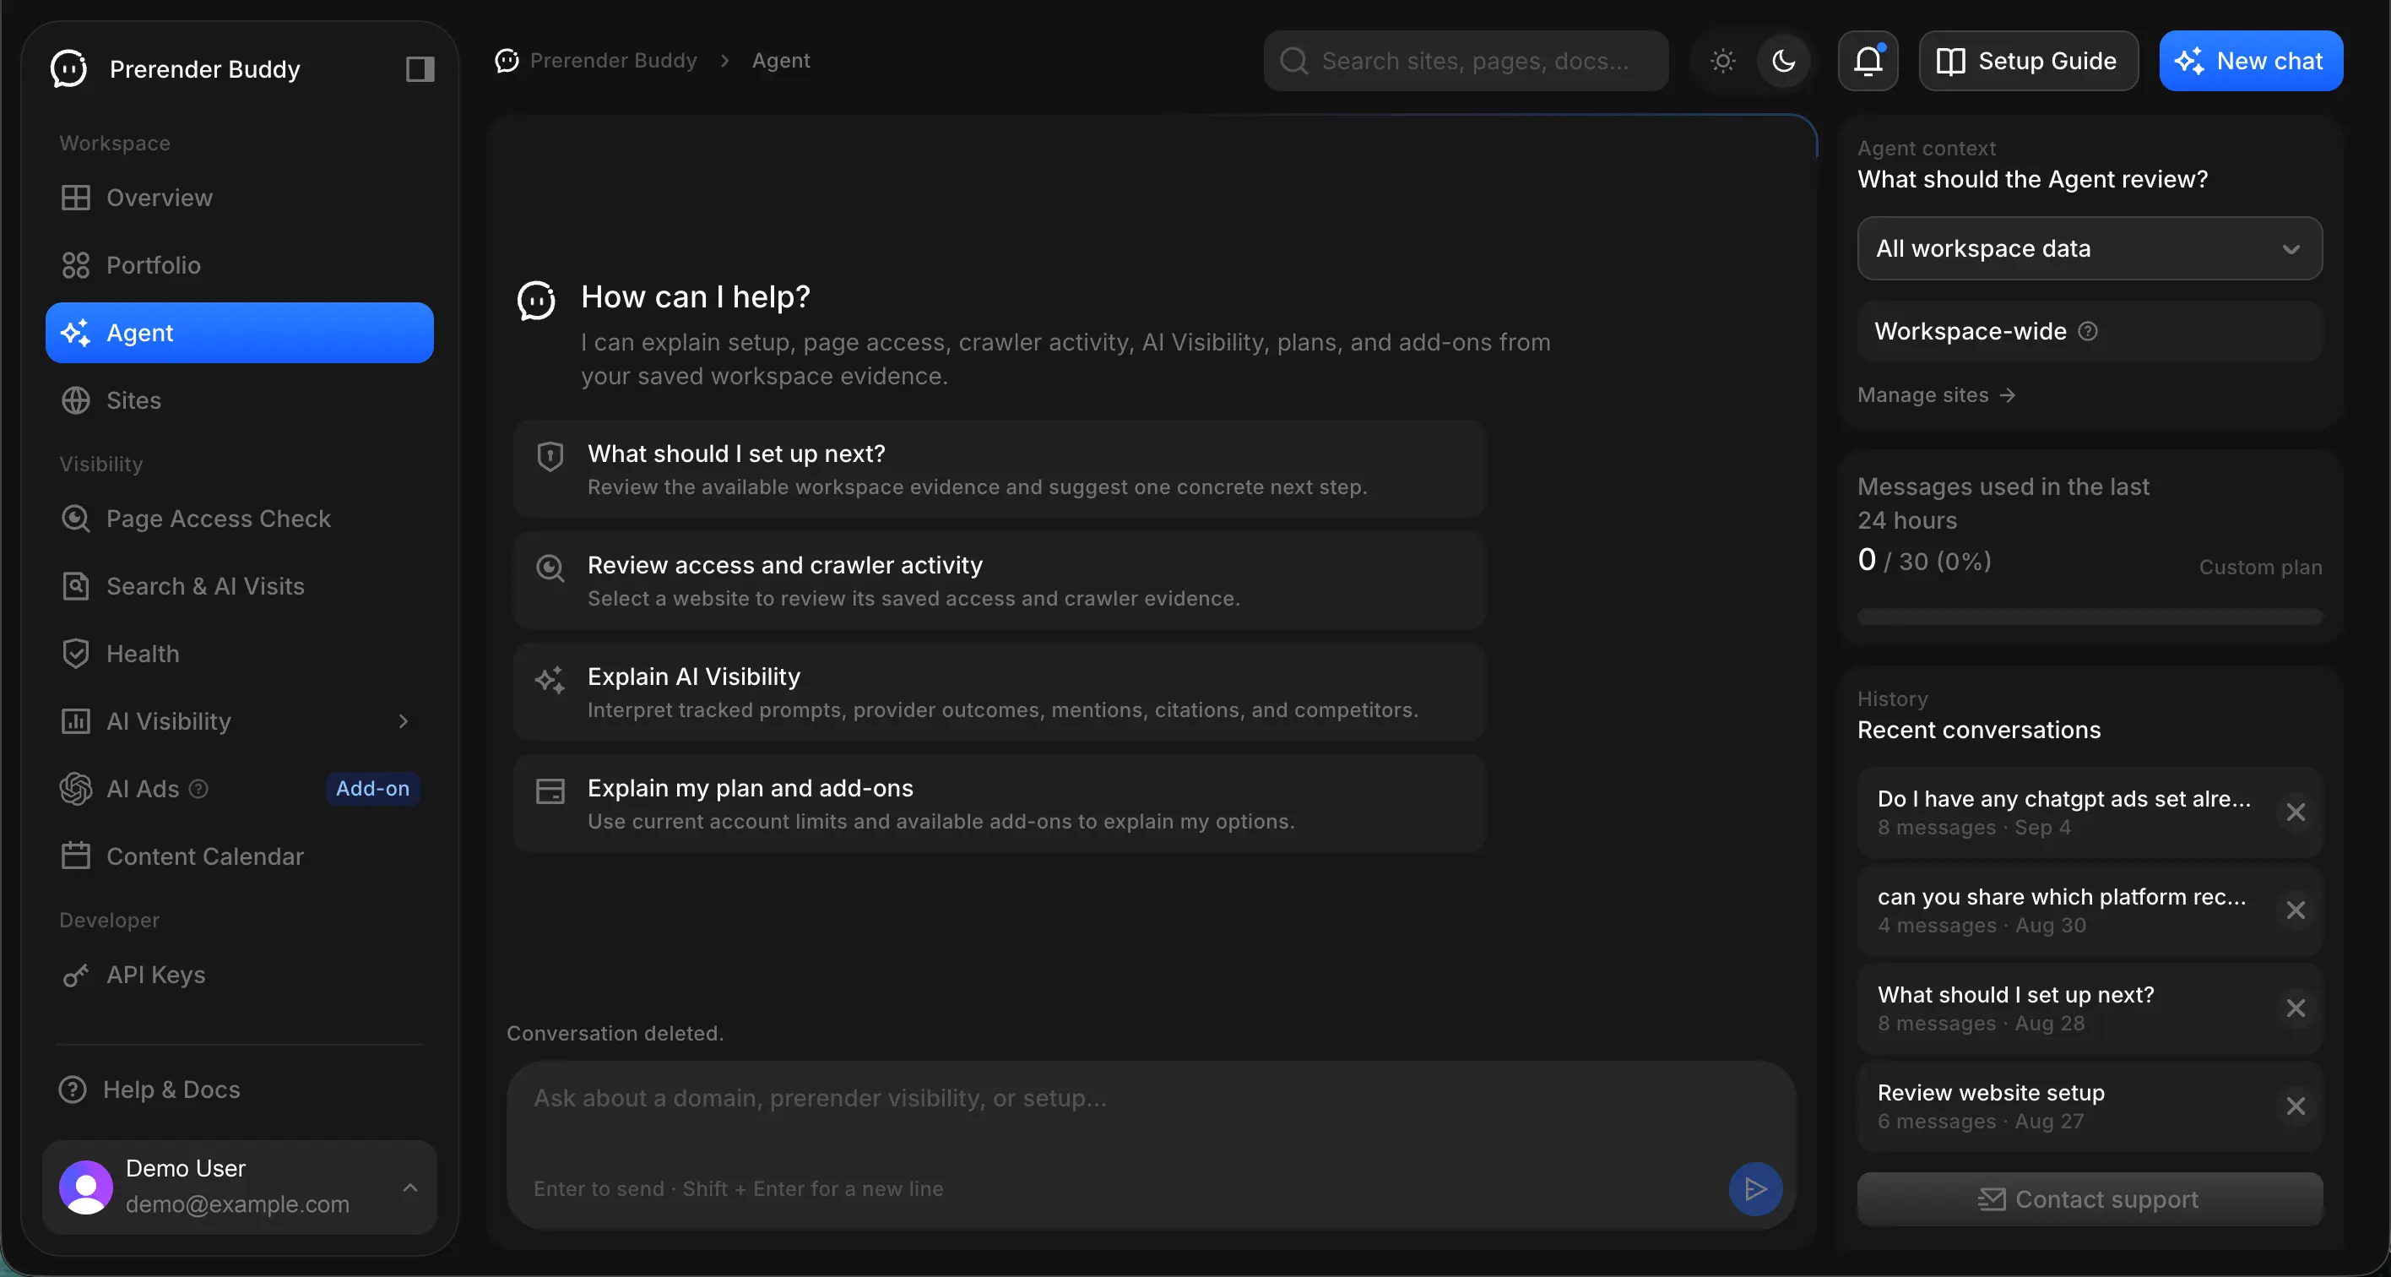
Task: Open Help & Docs
Action: pyautogui.click(x=240, y=1090)
